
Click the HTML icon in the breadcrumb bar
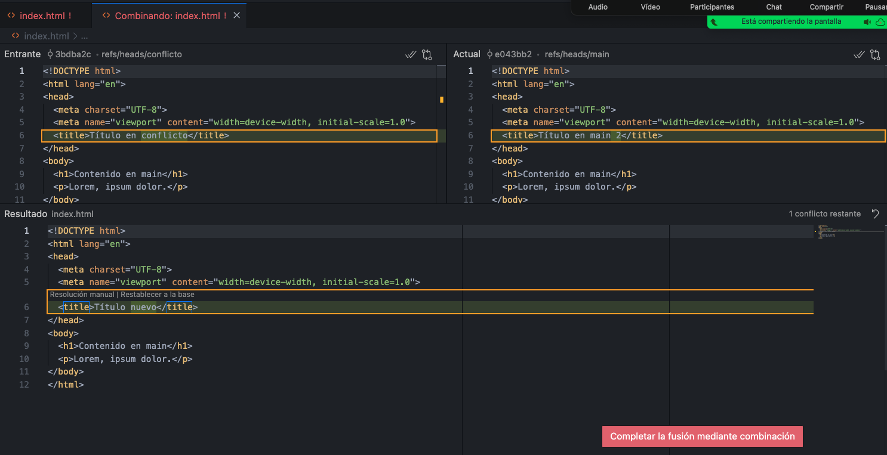click(x=15, y=36)
